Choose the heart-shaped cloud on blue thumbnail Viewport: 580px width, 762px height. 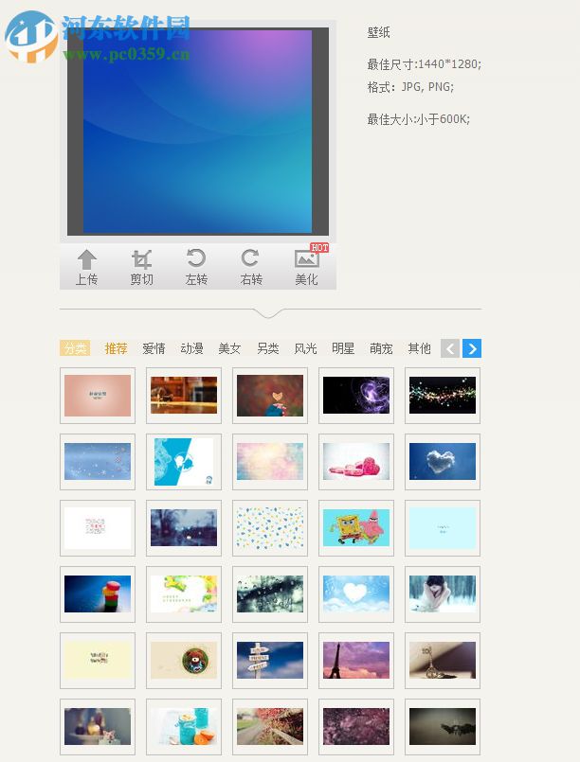443,462
